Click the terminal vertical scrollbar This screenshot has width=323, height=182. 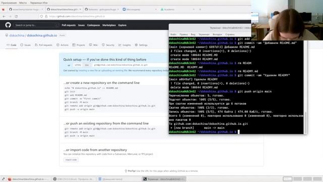[x=305, y=122]
